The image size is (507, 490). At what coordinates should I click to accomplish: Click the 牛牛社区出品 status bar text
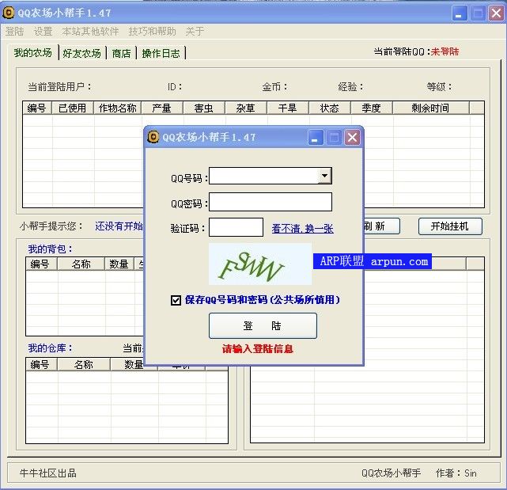click(x=48, y=473)
